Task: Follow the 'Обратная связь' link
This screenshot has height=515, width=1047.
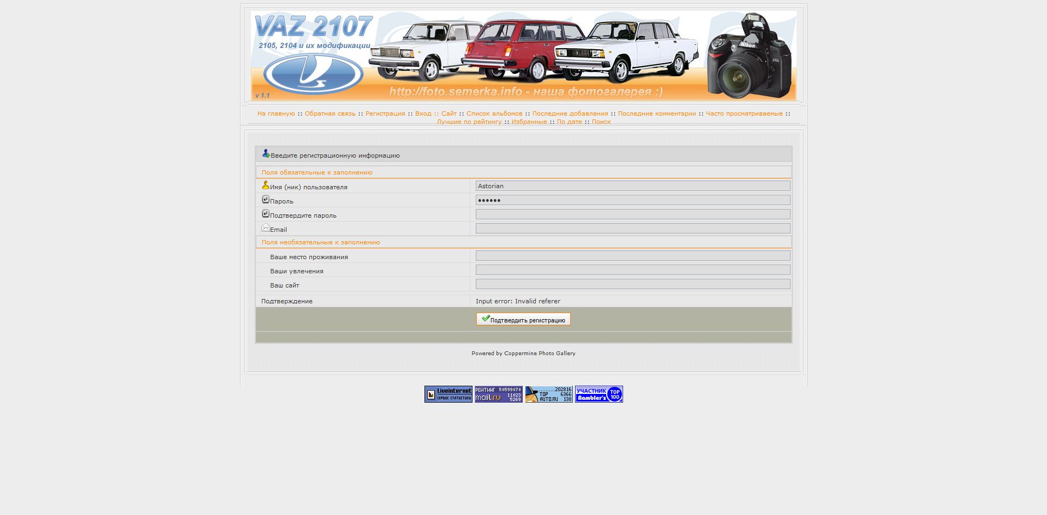Action: coord(330,113)
